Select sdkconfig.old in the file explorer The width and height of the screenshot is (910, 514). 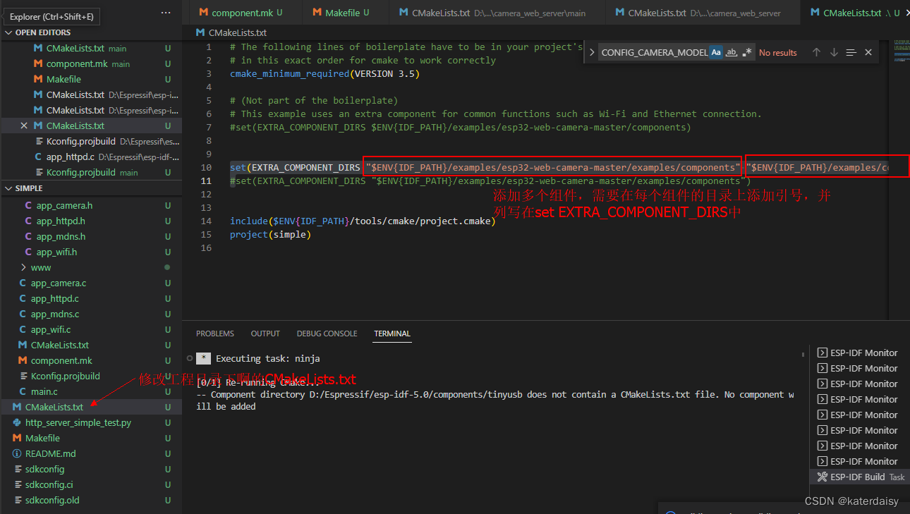53,500
